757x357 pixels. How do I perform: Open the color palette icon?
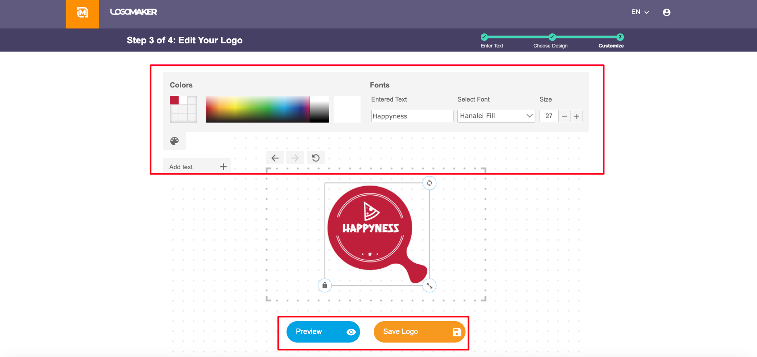[x=174, y=141]
